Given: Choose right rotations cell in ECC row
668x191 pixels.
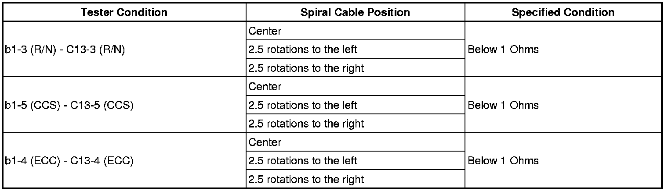Looking at the screenshot, I should [306, 180].
